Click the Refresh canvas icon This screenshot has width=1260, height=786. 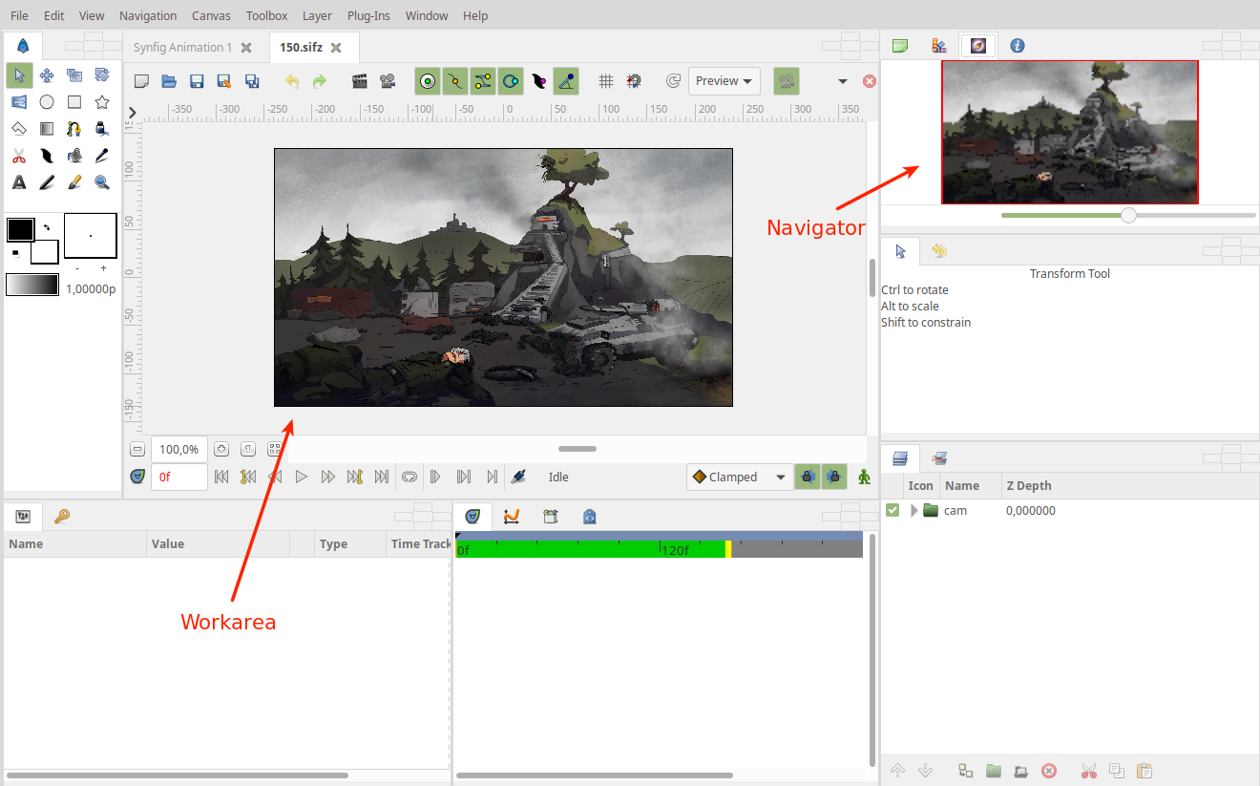(x=673, y=81)
